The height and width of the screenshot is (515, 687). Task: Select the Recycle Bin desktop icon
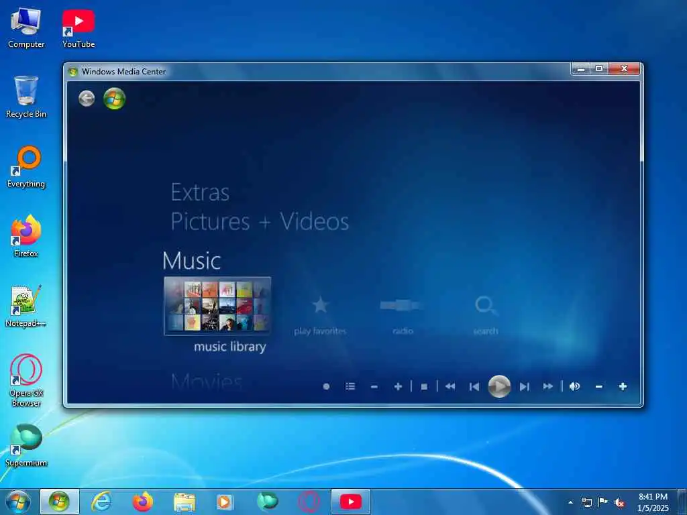(26, 97)
